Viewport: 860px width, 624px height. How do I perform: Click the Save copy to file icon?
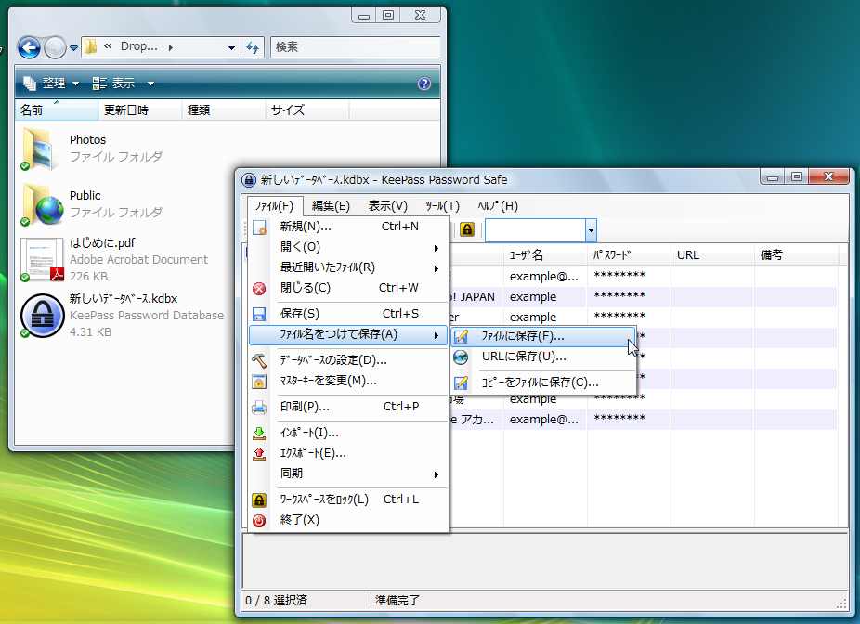tap(461, 383)
